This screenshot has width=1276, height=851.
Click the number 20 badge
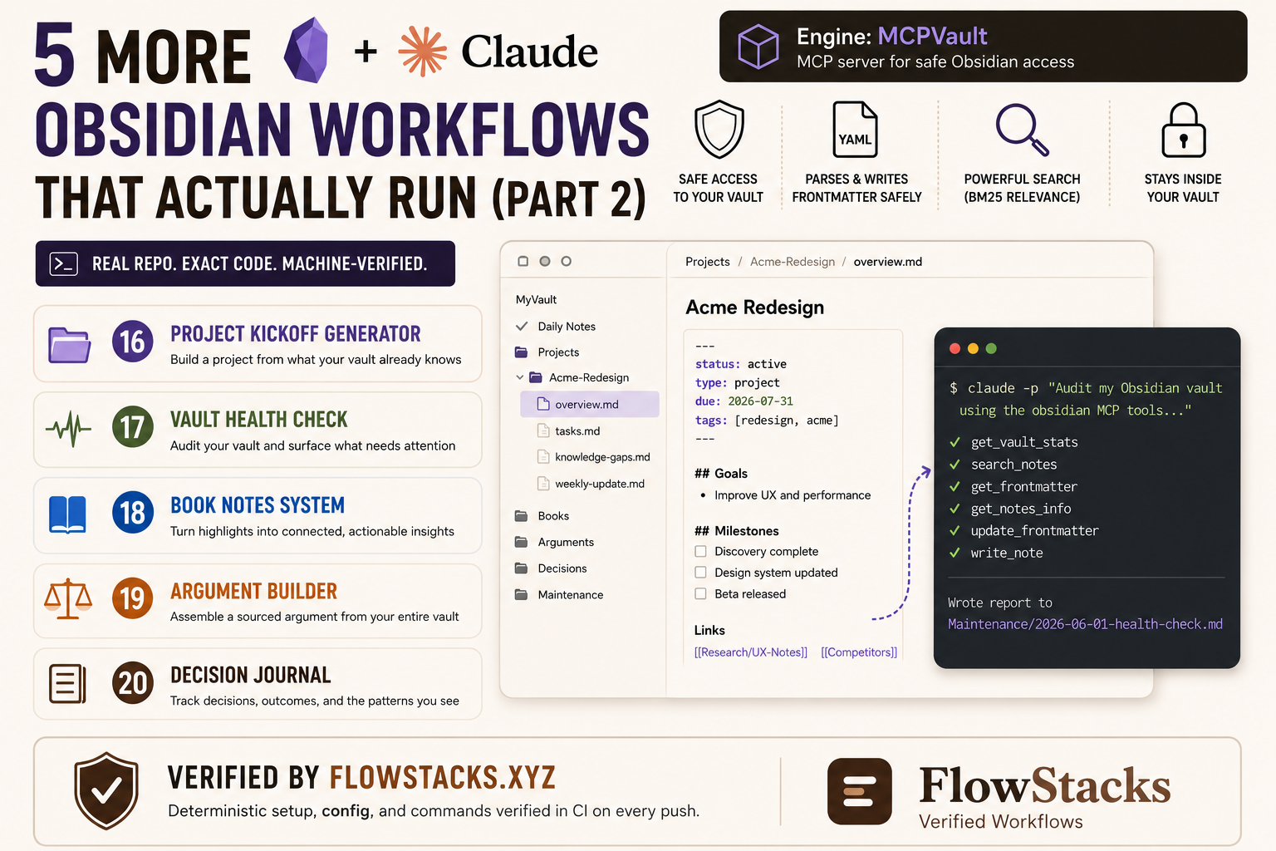132,683
